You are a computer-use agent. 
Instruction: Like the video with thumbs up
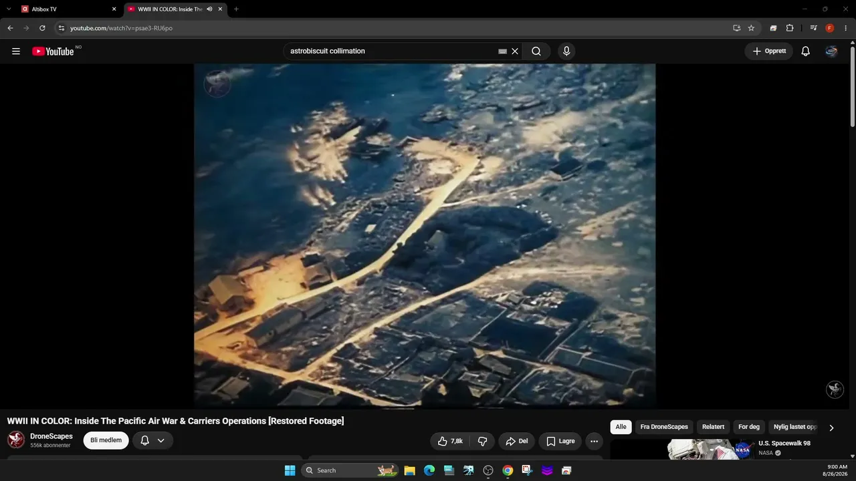coord(450,441)
